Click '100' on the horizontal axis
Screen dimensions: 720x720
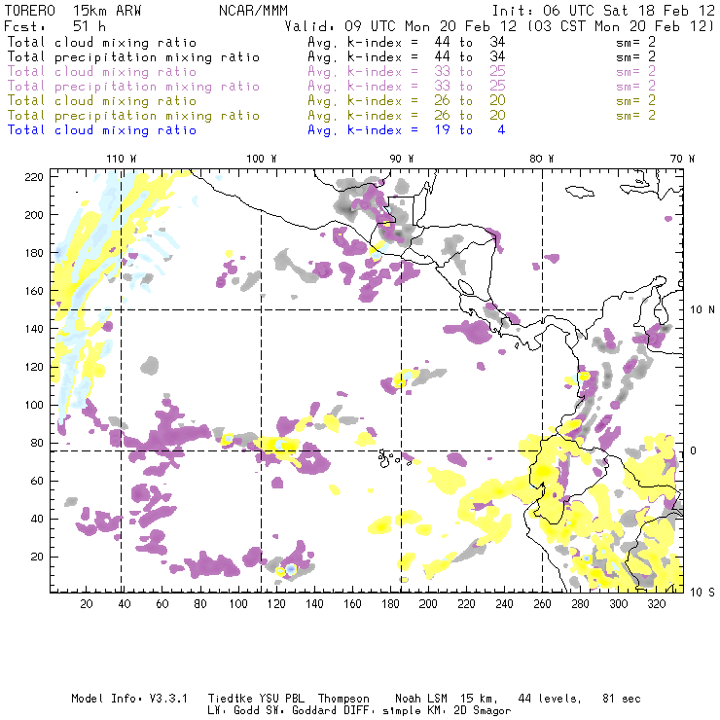pyautogui.click(x=238, y=603)
